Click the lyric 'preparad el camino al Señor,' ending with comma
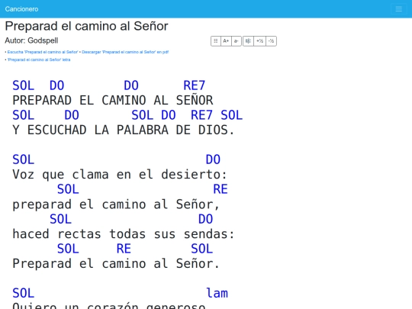The height and width of the screenshot is (309, 412). pyautogui.click(x=116, y=204)
